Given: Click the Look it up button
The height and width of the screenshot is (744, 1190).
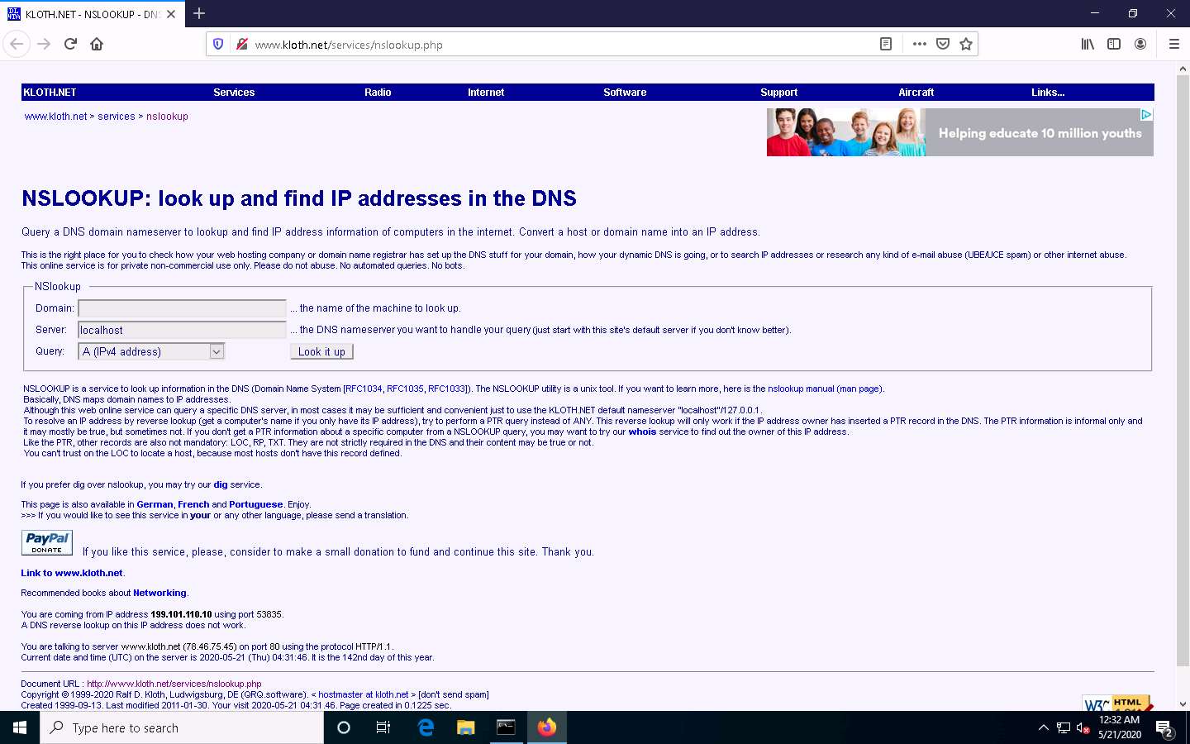Looking at the screenshot, I should pos(322,351).
